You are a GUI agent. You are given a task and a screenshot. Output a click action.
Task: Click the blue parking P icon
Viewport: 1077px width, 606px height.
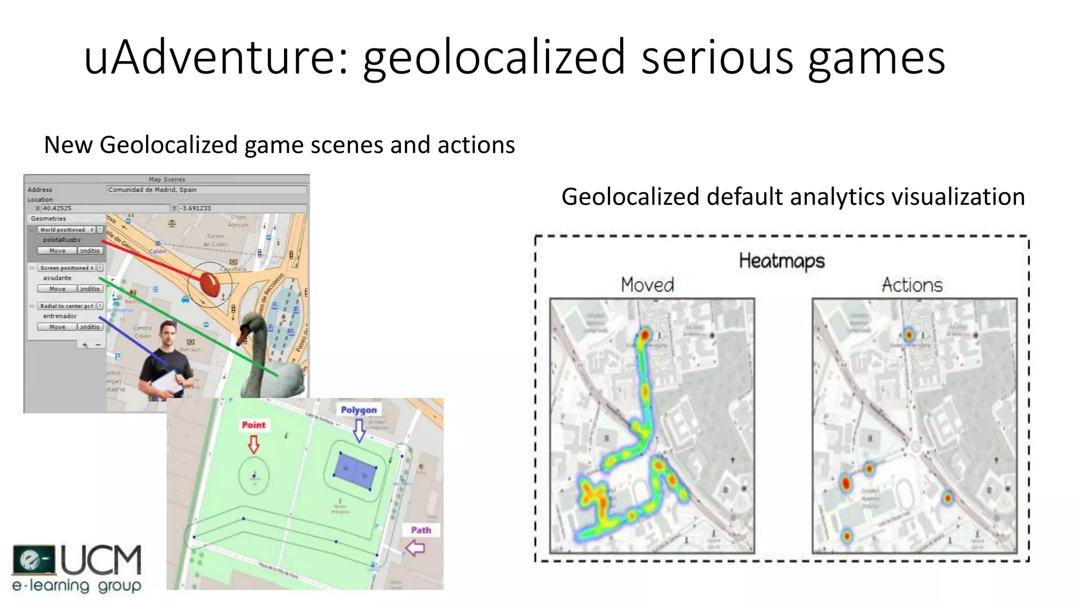point(118,356)
